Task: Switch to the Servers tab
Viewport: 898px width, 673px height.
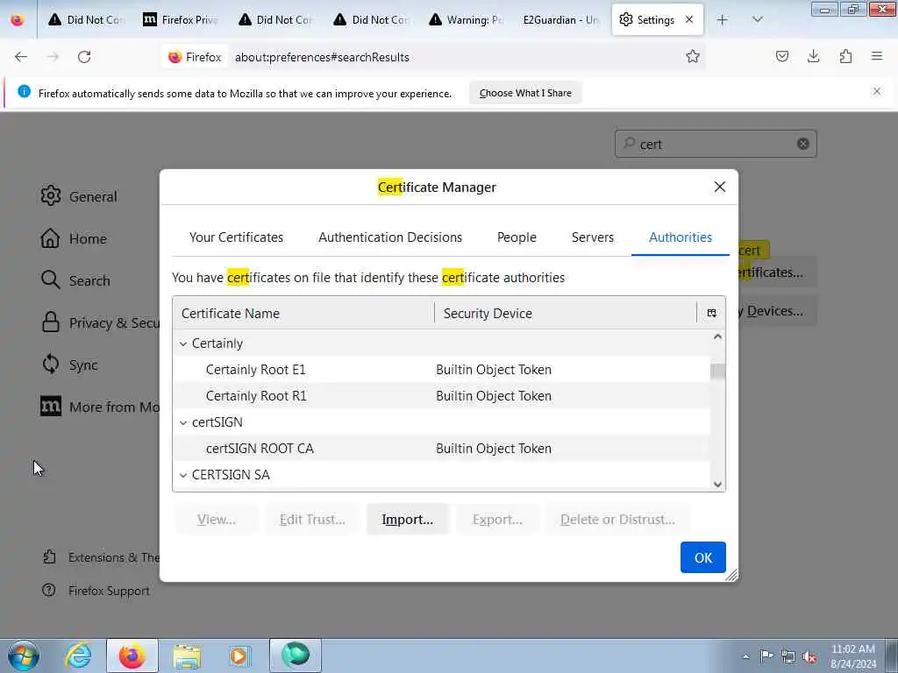Action: tap(592, 237)
